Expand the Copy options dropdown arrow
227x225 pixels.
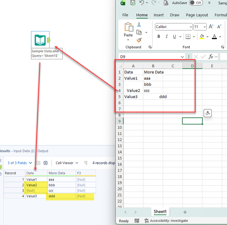(146, 32)
